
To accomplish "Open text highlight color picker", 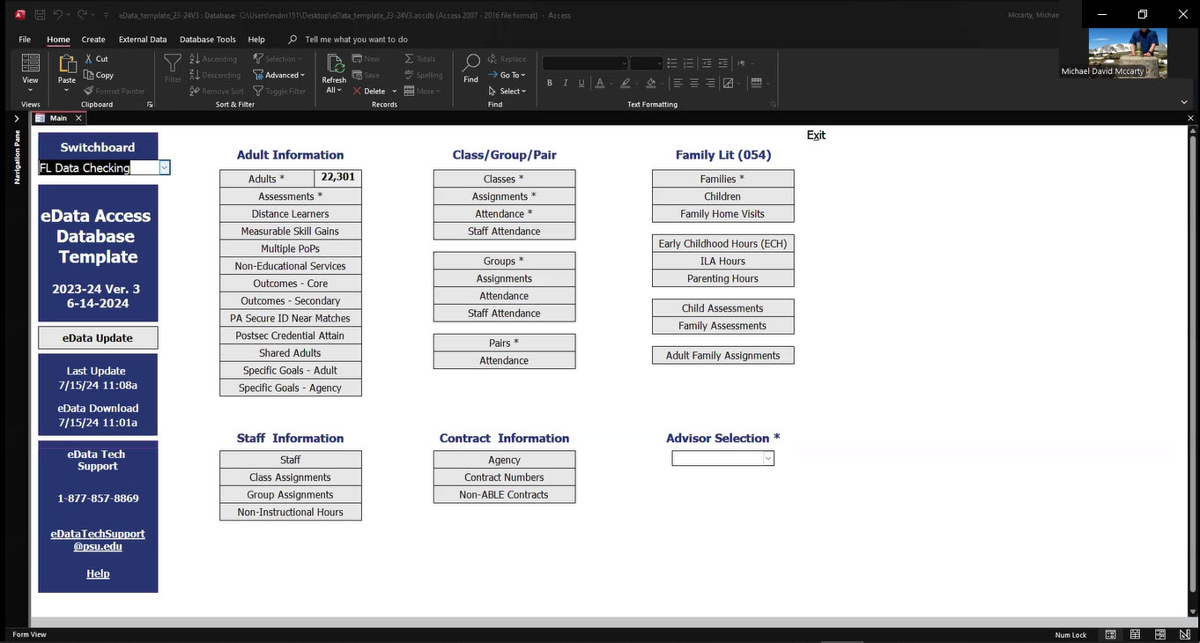I will pos(637,84).
